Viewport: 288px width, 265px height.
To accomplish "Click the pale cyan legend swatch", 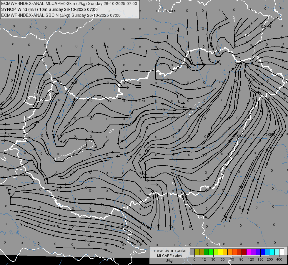I will pyautogui.click(x=277, y=252).
